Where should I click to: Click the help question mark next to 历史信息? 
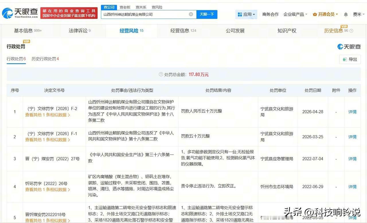pos(352,31)
